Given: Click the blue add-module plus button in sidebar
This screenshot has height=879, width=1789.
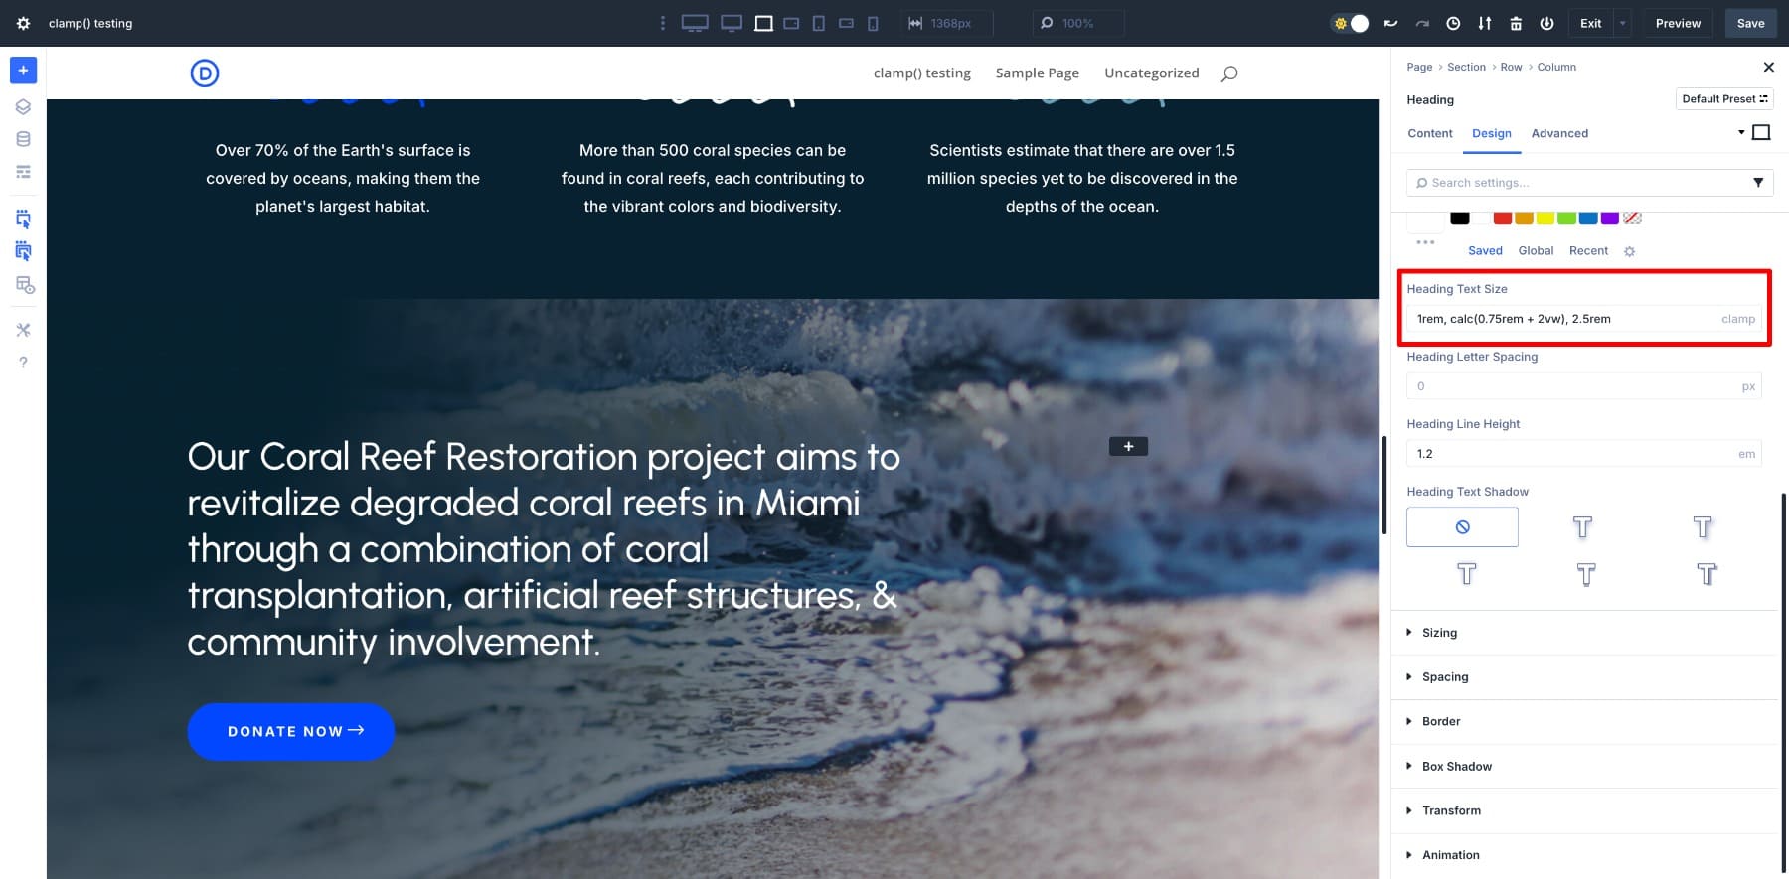Looking at the screenshot, I should coord(23,71).
